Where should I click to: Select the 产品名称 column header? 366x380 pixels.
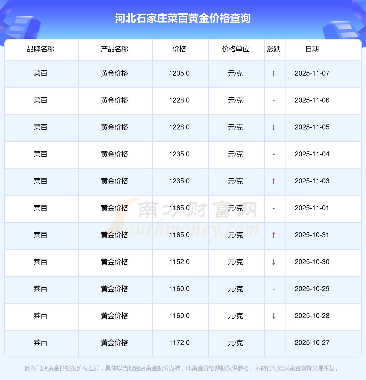(115, 49)
